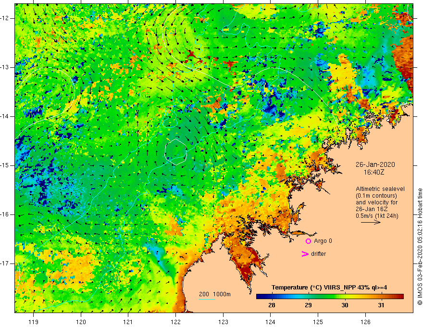Viewport: 423px width, 327px height.
Task: Click the '-15' latitude axis label
Action: tap(5, 165)
